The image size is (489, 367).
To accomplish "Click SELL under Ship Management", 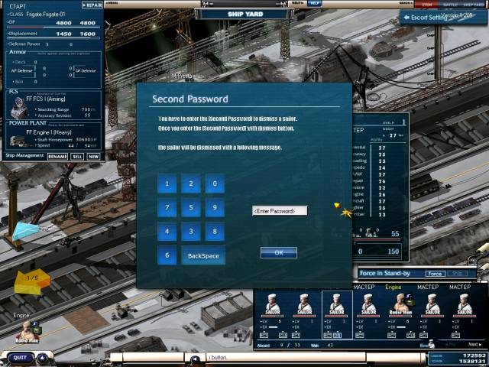I will coord(77,157).
